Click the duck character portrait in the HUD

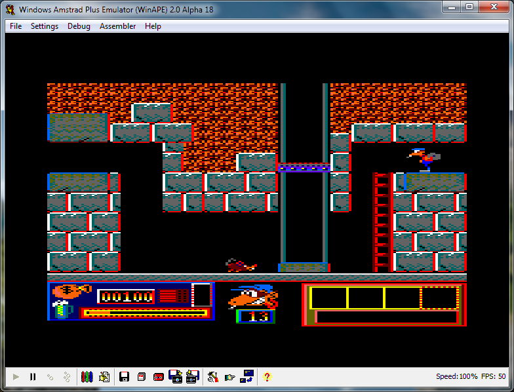pos(253,296)
